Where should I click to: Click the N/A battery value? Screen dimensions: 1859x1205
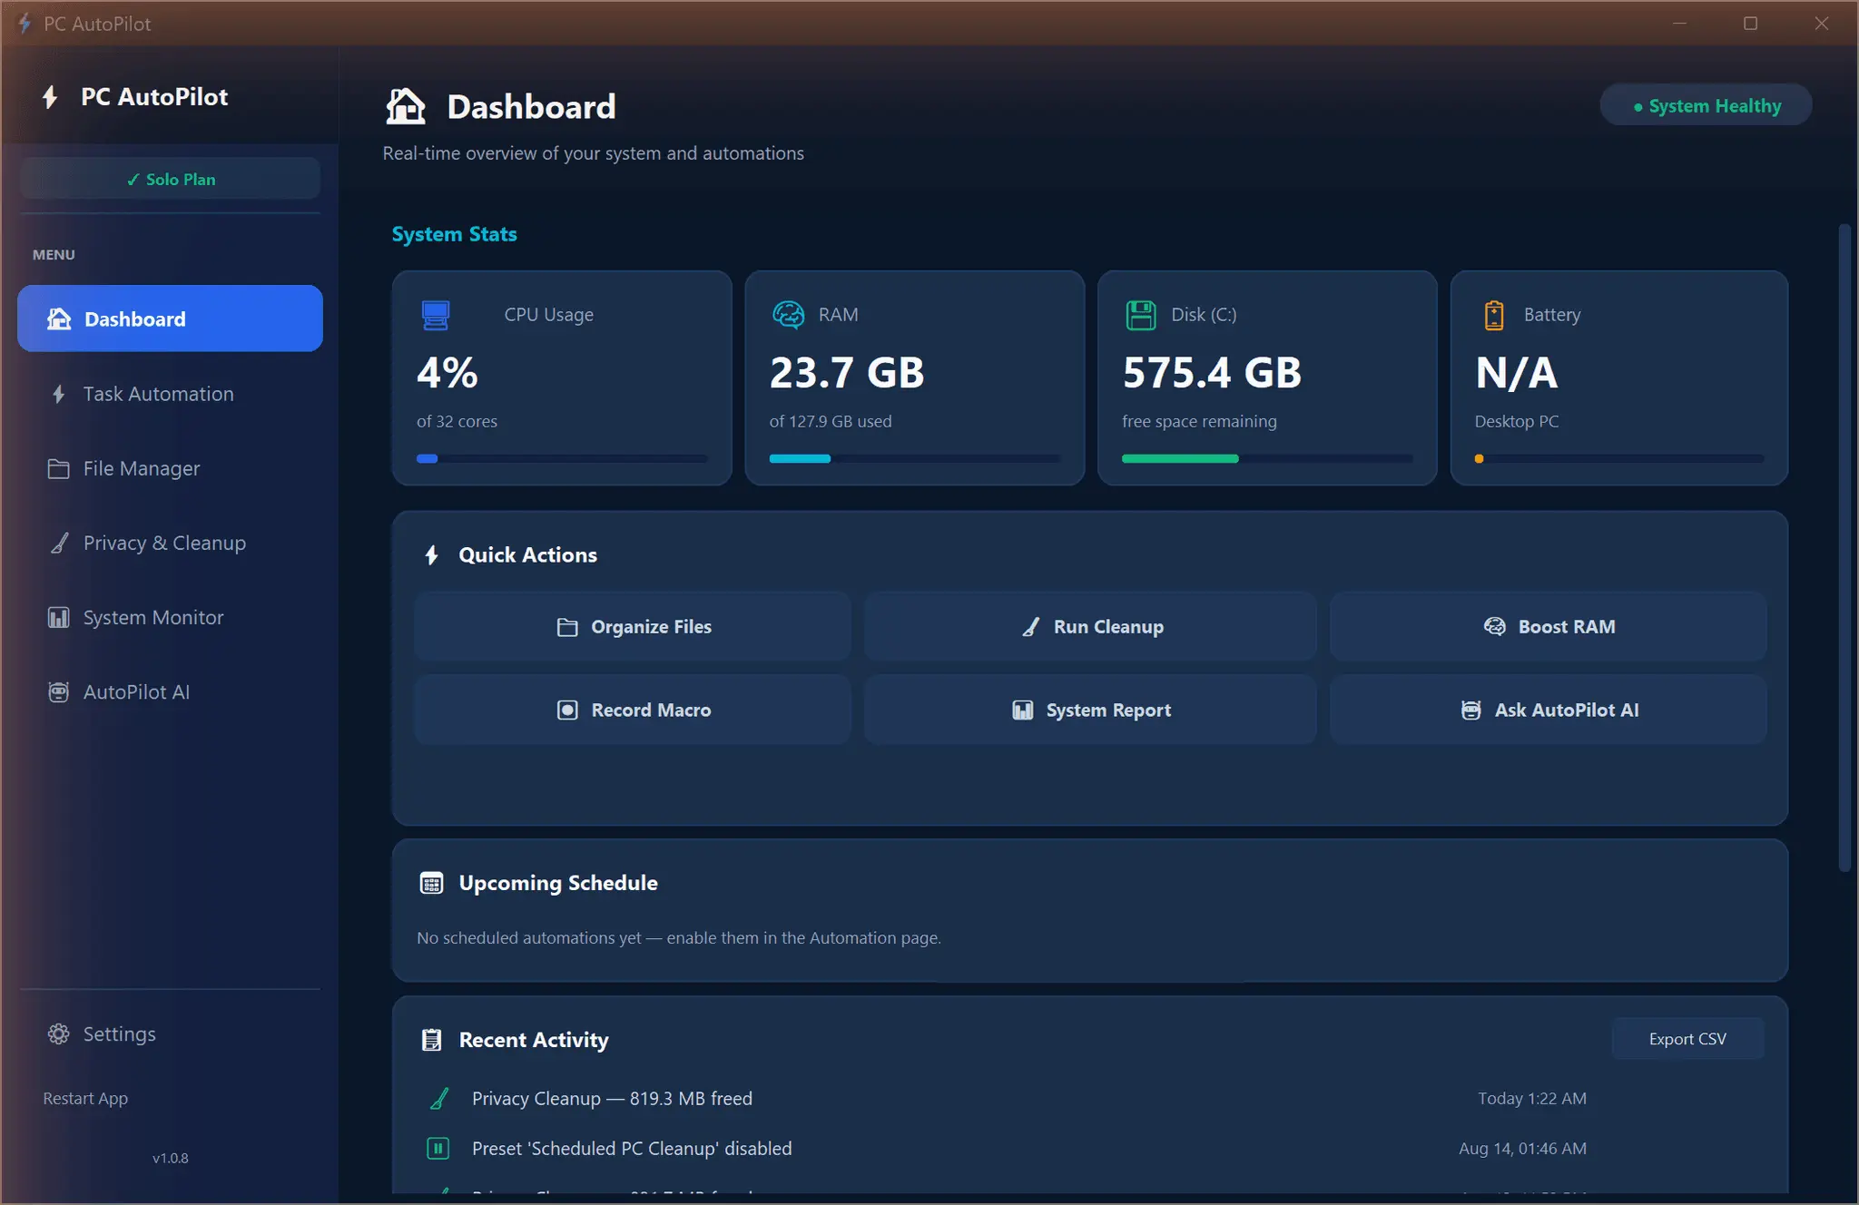[x=1517, y=373]
